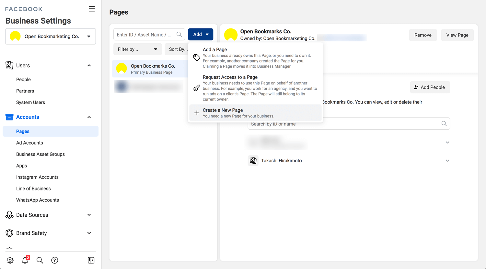
Task: Click the Accounts folder icon
Action: [x=9, y=117]
